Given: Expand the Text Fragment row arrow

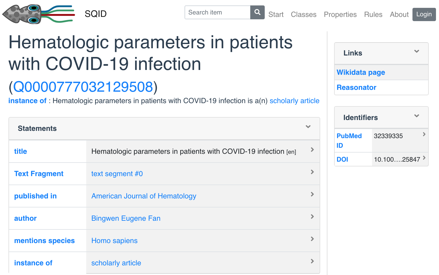Looking at the screenshot, I should coord(312,172).
